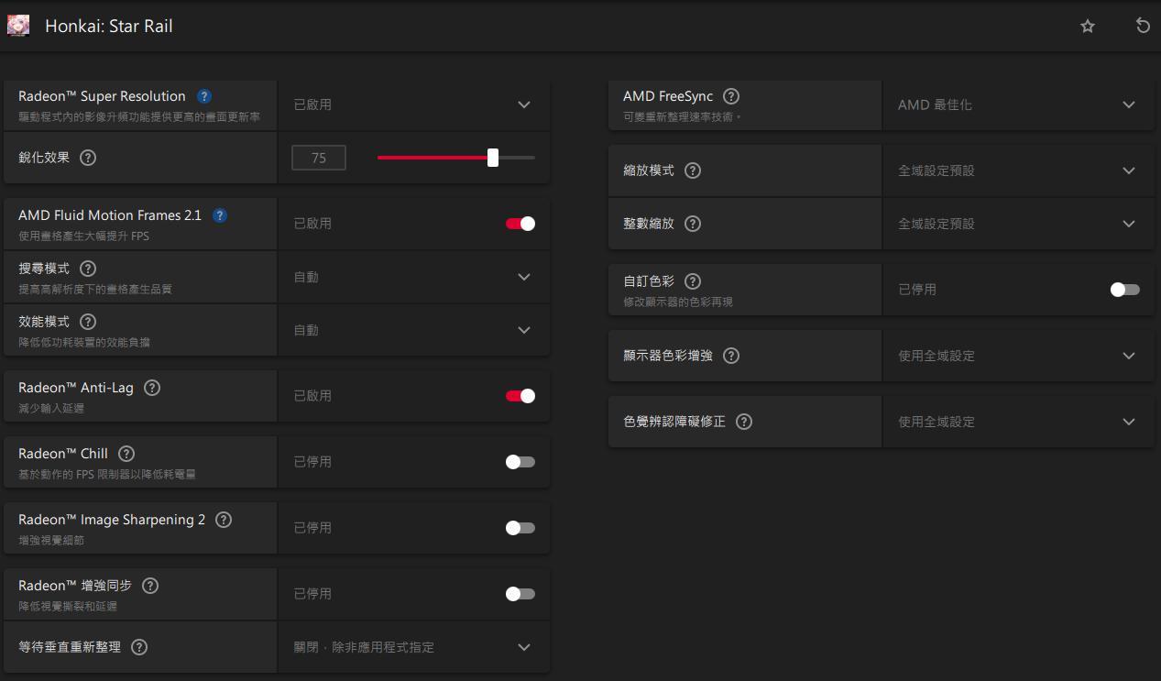The width and height of the screenshot is (1161, 681).
Task: Click the help icon beside 效能模式
Action: click(x=88, y=322)
